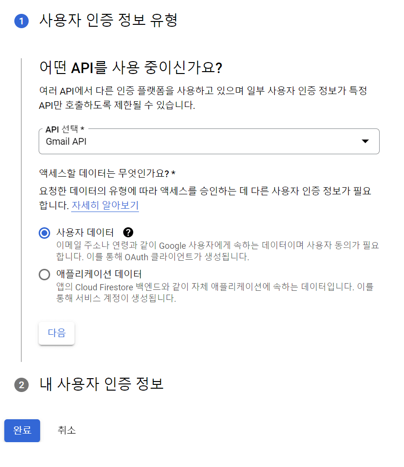Choose application data for service account creation
The image size is (404, 467).
pyautogui.click(x=44, y=275)
